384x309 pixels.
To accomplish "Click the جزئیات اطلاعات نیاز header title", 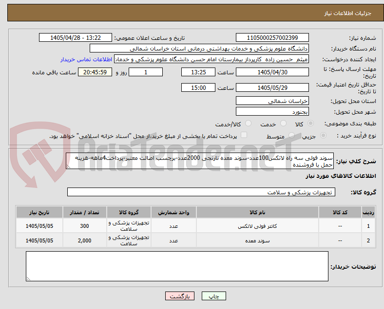I will point(348,13).
